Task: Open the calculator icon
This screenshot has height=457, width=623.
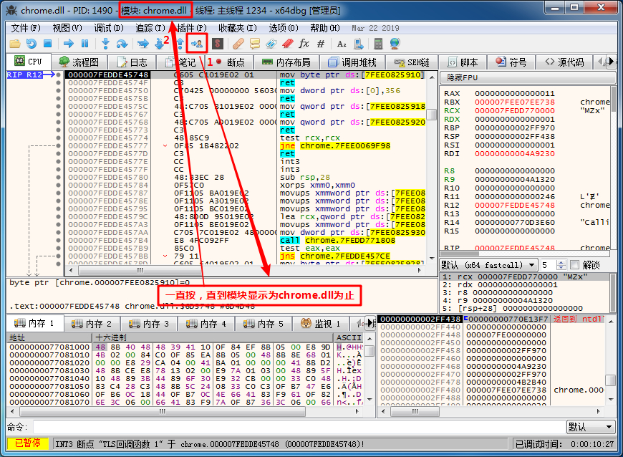Action: click(x=378, y=44)
